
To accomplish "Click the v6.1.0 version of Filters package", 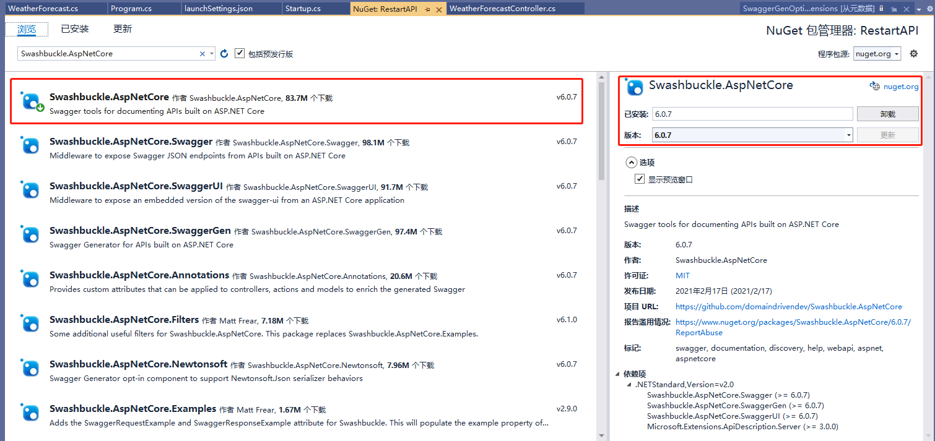I will click(567, 320).
